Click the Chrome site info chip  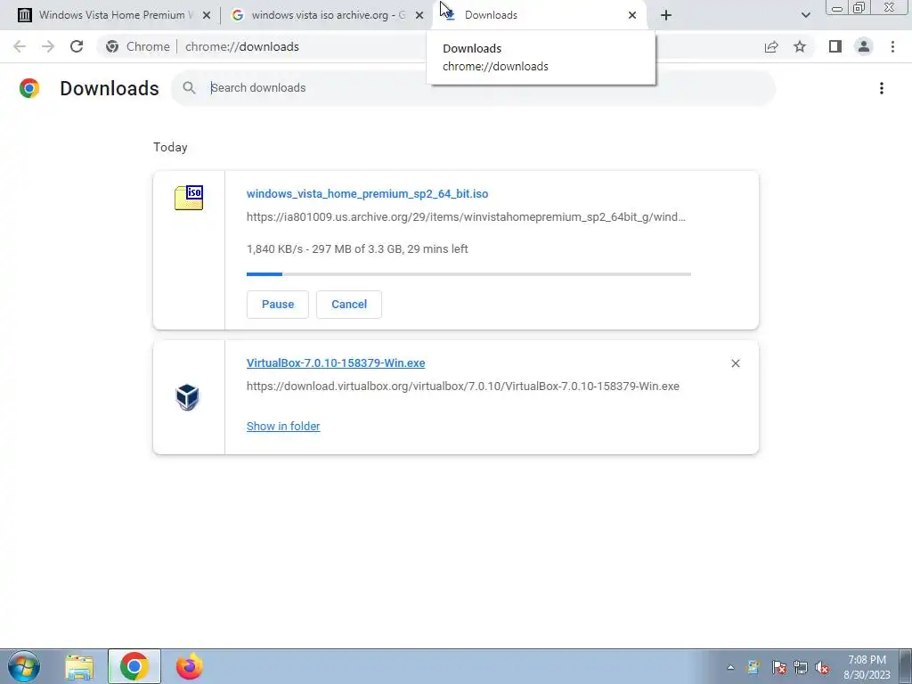(138, 46)
